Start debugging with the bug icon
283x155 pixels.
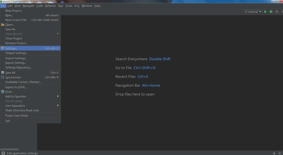[x=271, y=12]
